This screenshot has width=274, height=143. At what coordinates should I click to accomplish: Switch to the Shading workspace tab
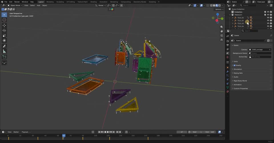(94, 2)
